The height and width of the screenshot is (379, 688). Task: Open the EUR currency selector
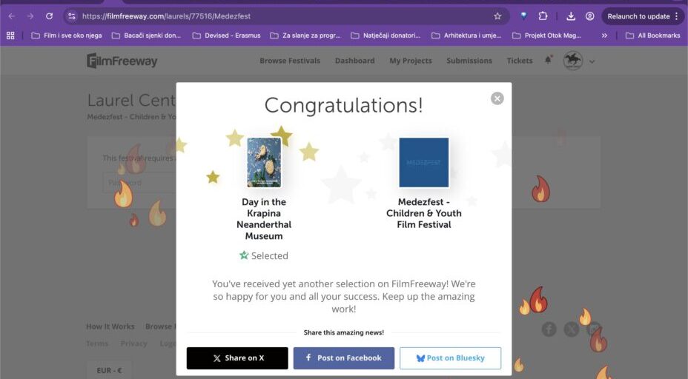109,370
